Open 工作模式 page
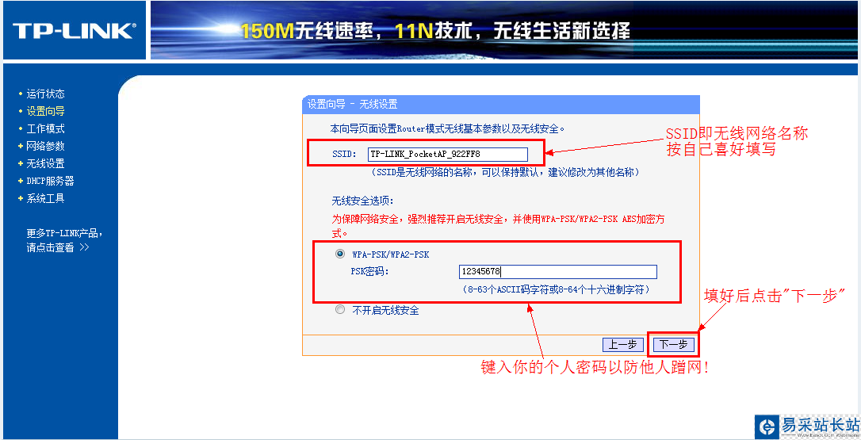Screen dimensions: 861x440 45,128
